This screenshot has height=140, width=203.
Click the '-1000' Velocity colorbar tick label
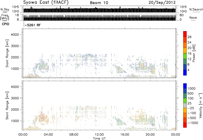[193, 123]
